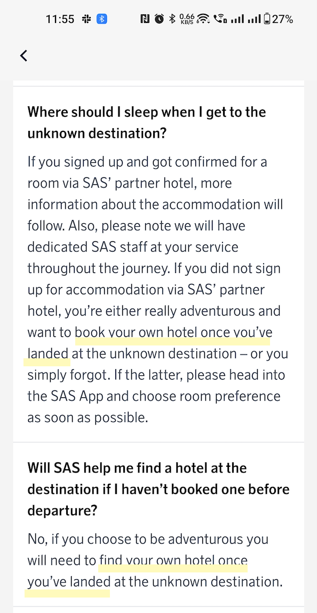
Task: Tap the Wi-Fi signal icon
Action: (x=203, y=19)
